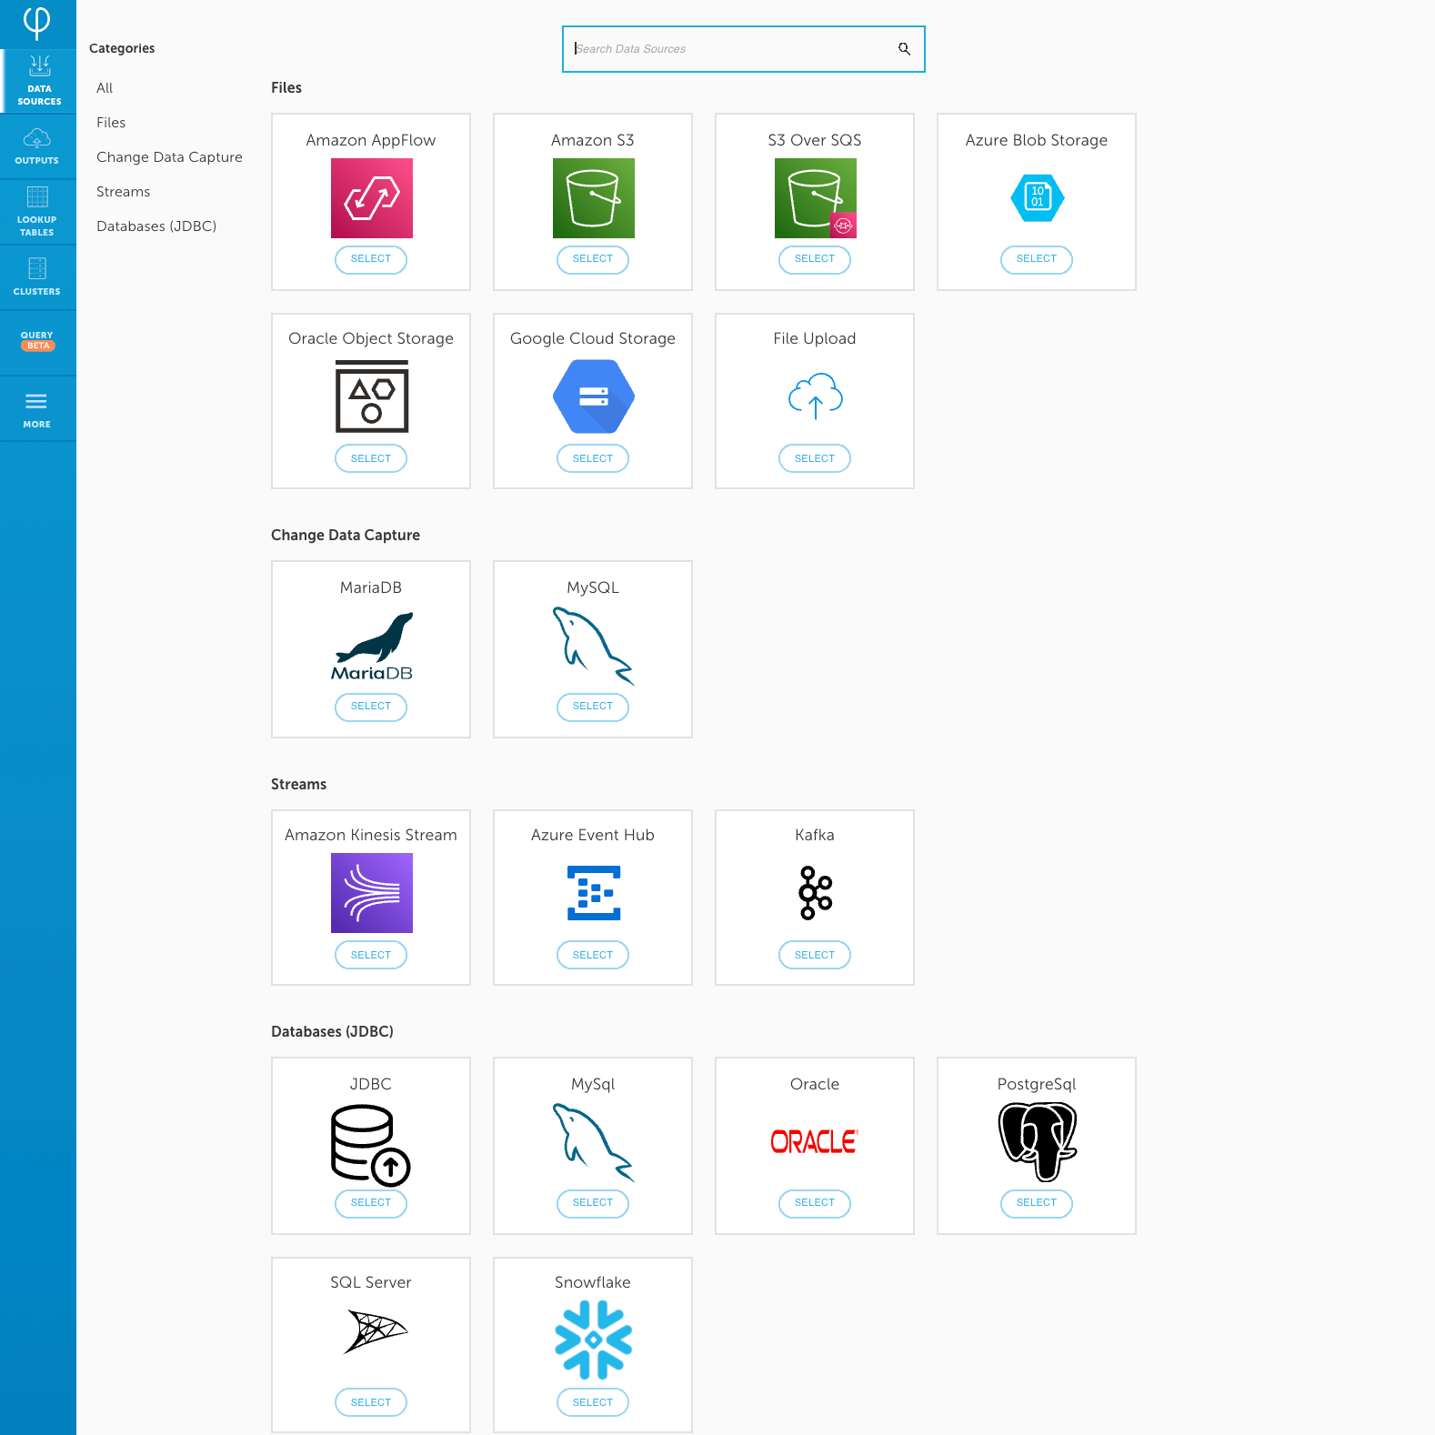
Task: Open the More hamburger menu
Action: click(38, 408)
